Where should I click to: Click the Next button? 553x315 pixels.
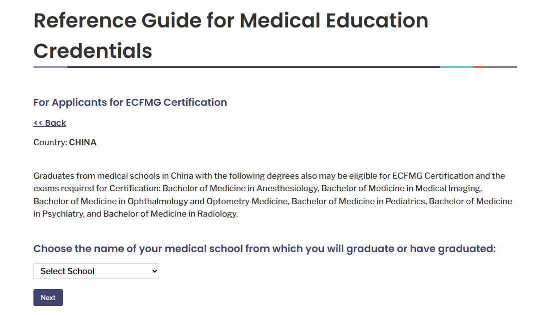pyautogui.click(x=48, y=298)
